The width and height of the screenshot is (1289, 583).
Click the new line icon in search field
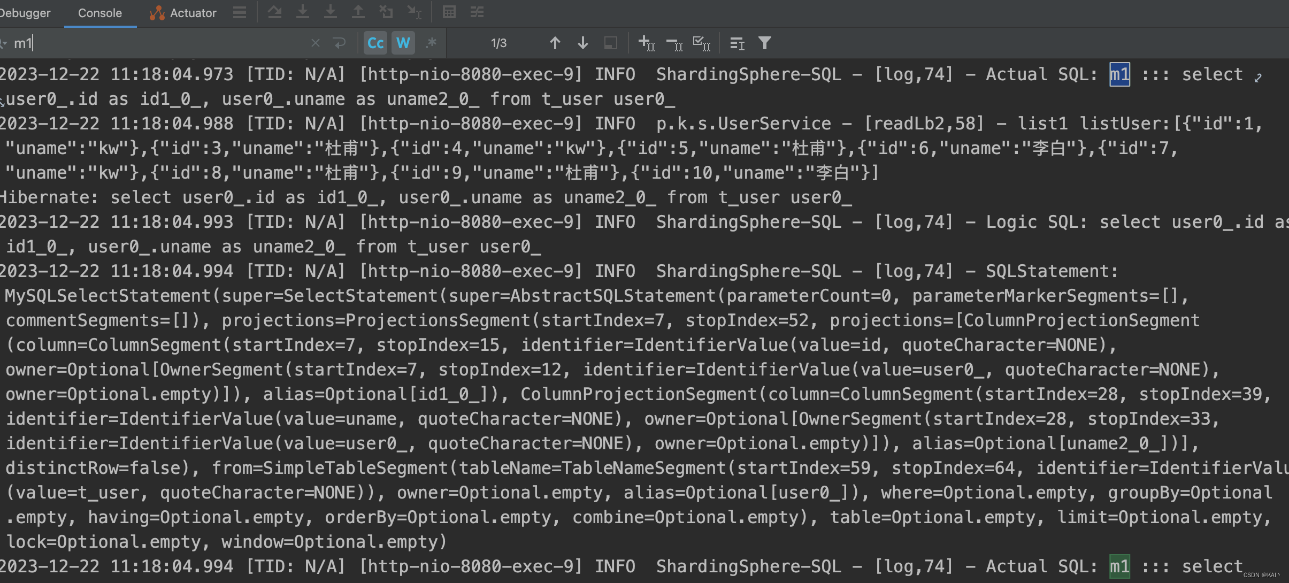[x=339, y=43]
